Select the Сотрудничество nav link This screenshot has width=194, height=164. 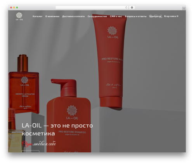[x=97, y=16]
